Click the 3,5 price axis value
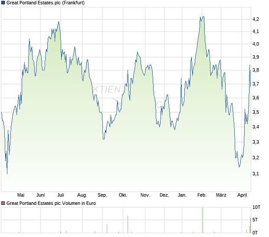Viewport: 269px width, 237px height. point(256,112)
